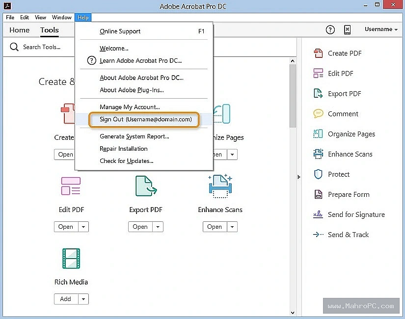405x319 pixels.
Task: Click the Search Tools magnifier icon
Action: click(x=14, y=47)
